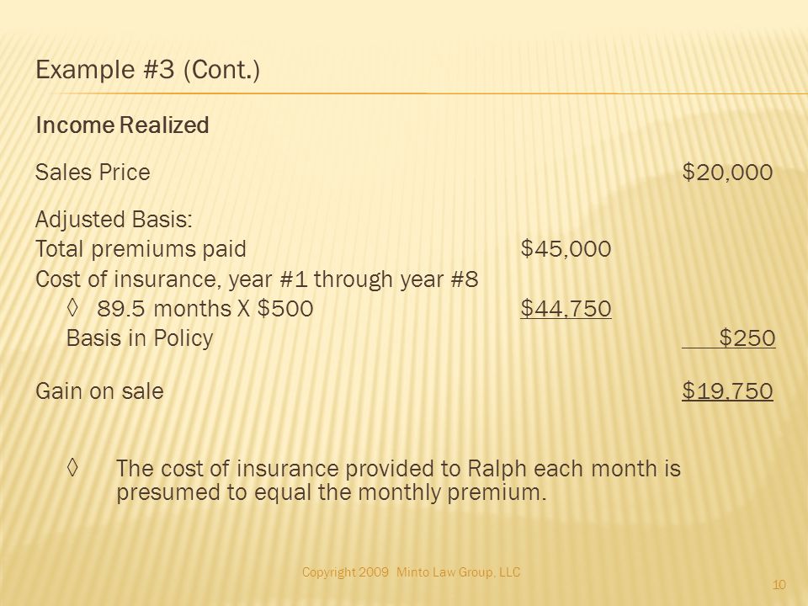Select the Basis in Policy label

click(140, 338)
